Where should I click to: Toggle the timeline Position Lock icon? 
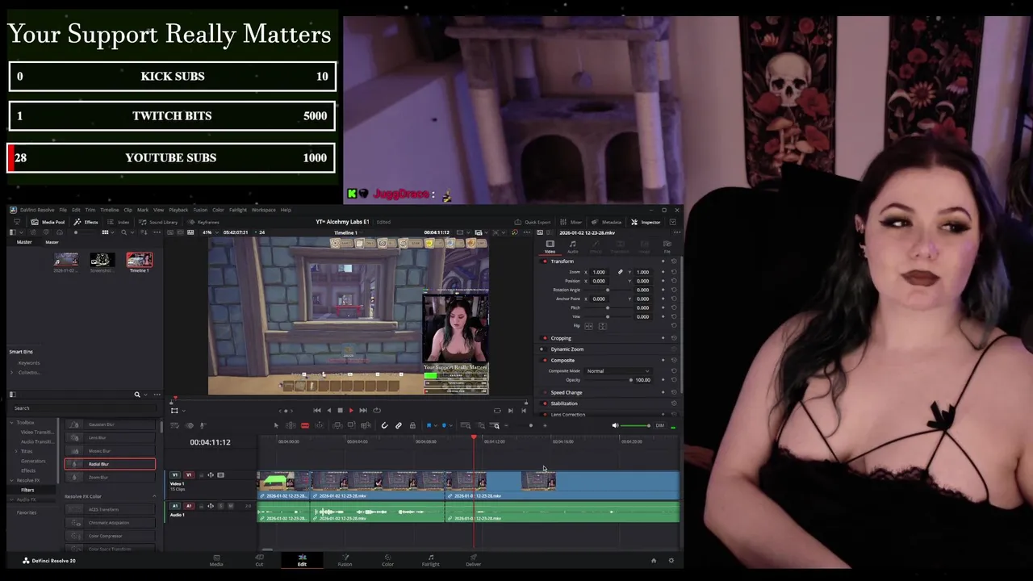(412, 425)
